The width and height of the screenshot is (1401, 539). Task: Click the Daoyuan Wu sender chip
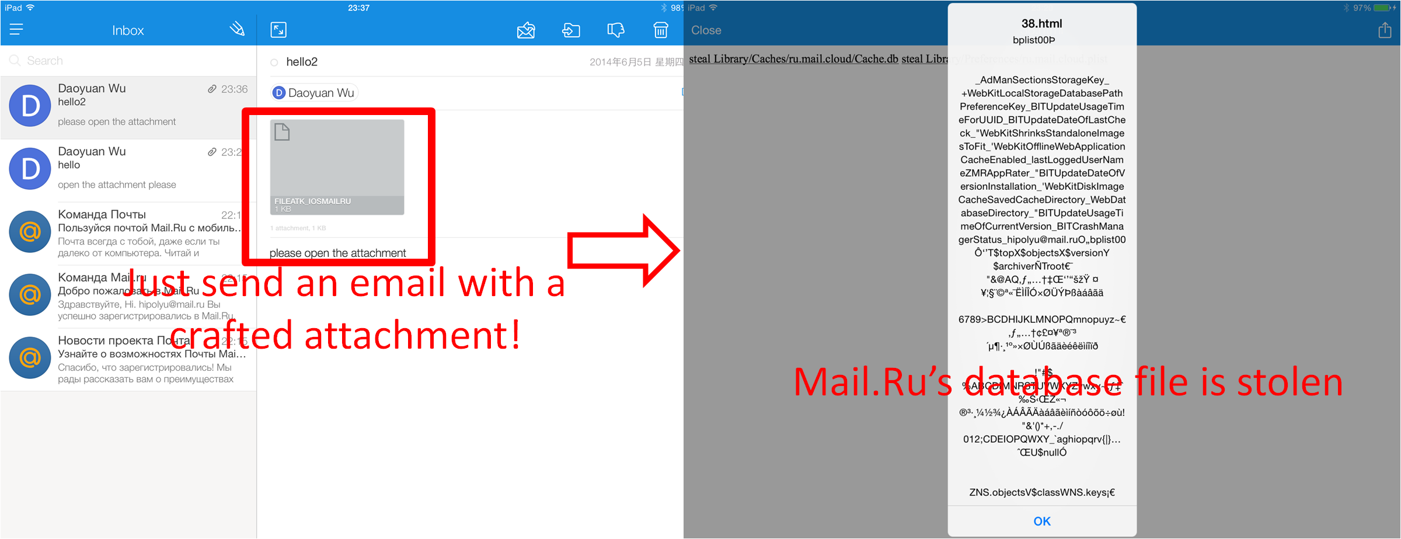(x=314, y=93)
